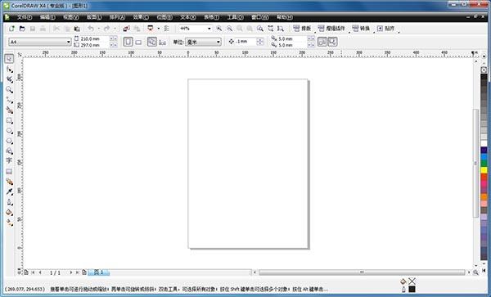
Task: Toggle apply layout to all pages button
Action: pyautogui.click(x=152, y=42)
